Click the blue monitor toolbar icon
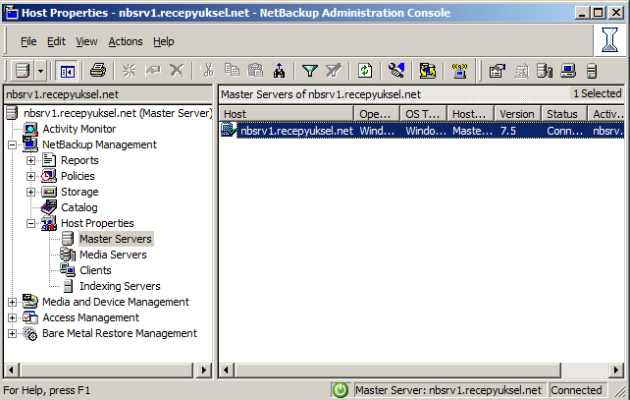The height and width of the screenshot is (400, 630). tap(568, 71)
